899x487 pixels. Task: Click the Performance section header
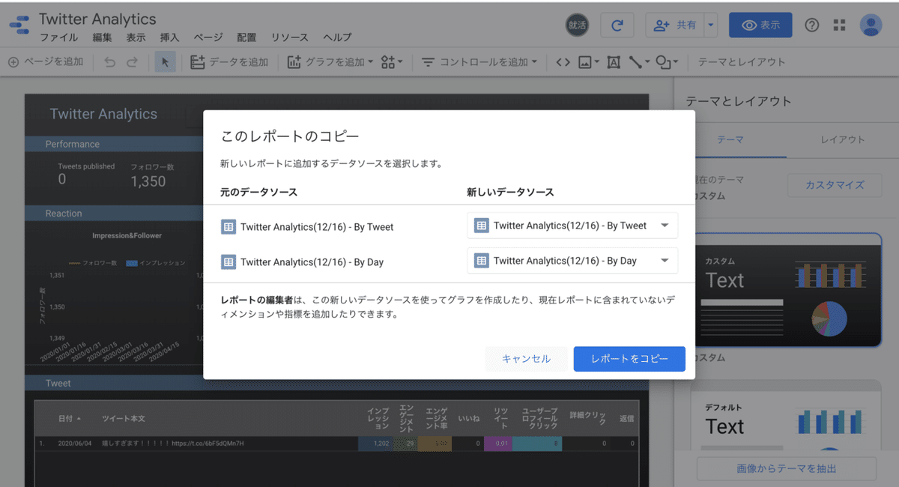coord(73,144)
